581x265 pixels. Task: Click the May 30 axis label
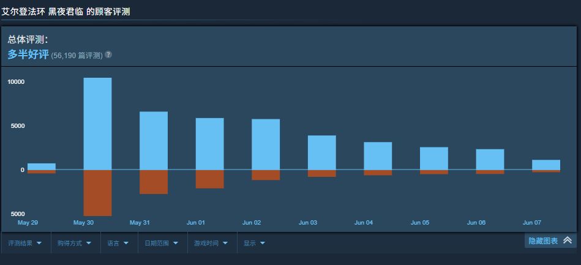83,223
